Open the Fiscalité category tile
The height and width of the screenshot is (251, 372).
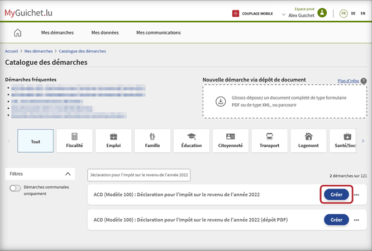[x=74, y=141]
